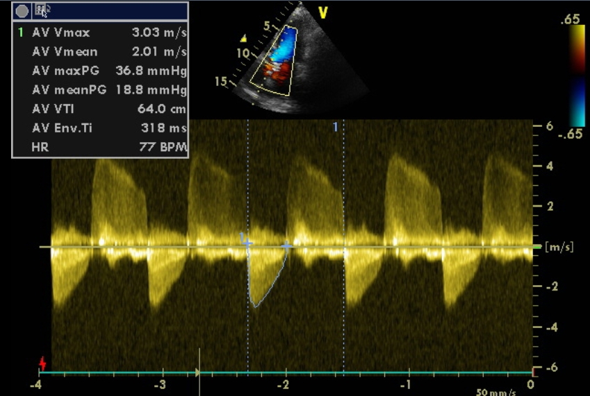The width and height of the screenshot is (590, 396).
Task: Select the AV Env.Ti label
Action: coord(62,128)
